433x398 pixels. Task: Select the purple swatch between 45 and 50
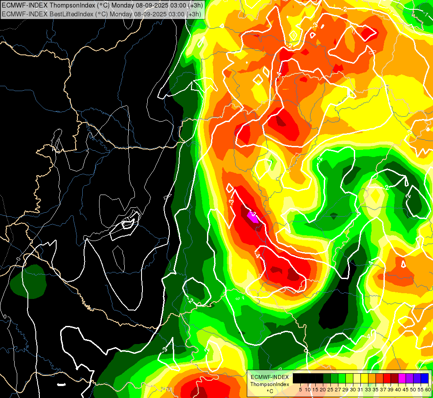pos(410,379)
